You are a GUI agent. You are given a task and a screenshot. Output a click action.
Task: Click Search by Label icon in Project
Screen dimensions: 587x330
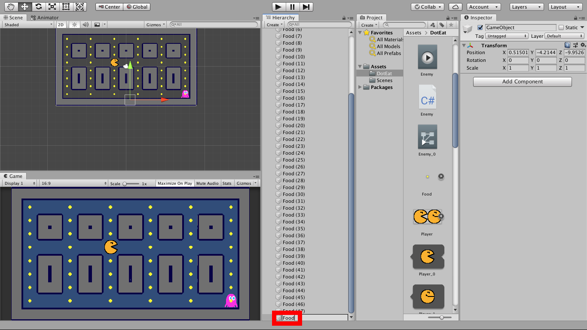(x=442, y=25)
